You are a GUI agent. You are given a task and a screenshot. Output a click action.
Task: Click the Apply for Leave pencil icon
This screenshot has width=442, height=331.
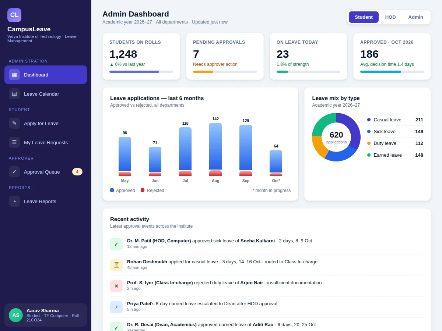[14, 123]
